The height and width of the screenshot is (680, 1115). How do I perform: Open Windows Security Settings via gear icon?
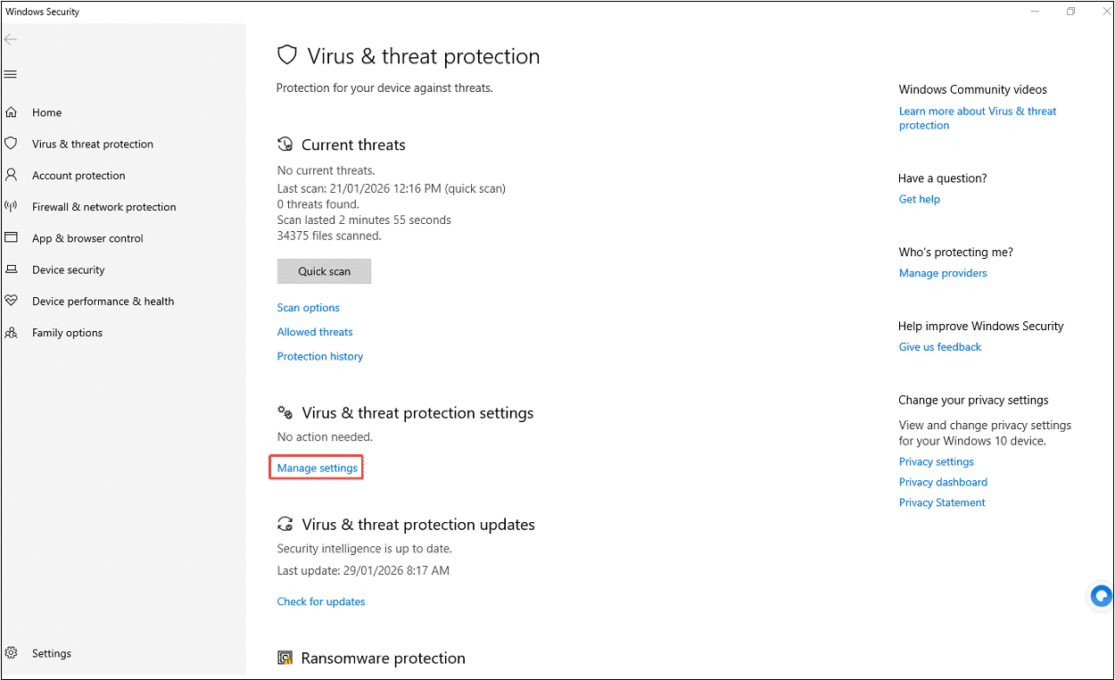pos(51,652)
